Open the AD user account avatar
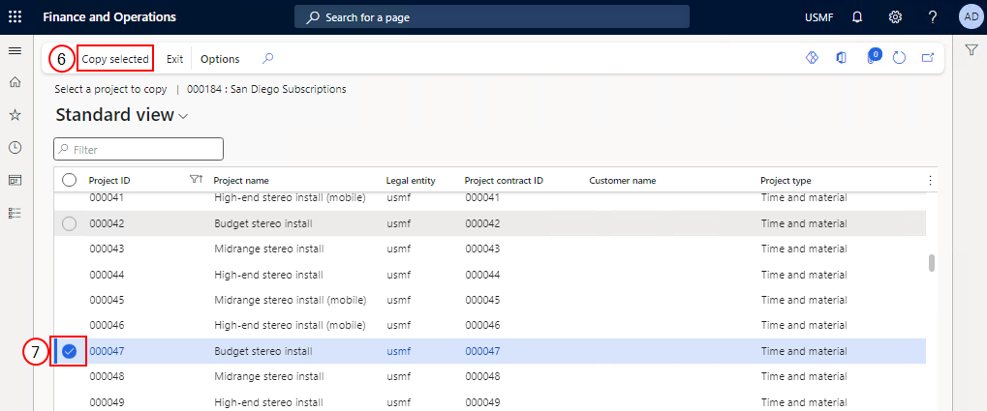 pyautogui.click(x=970, y=17)
